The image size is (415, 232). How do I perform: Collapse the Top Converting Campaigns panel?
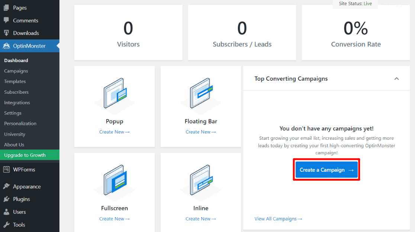[x=396, y=78]
